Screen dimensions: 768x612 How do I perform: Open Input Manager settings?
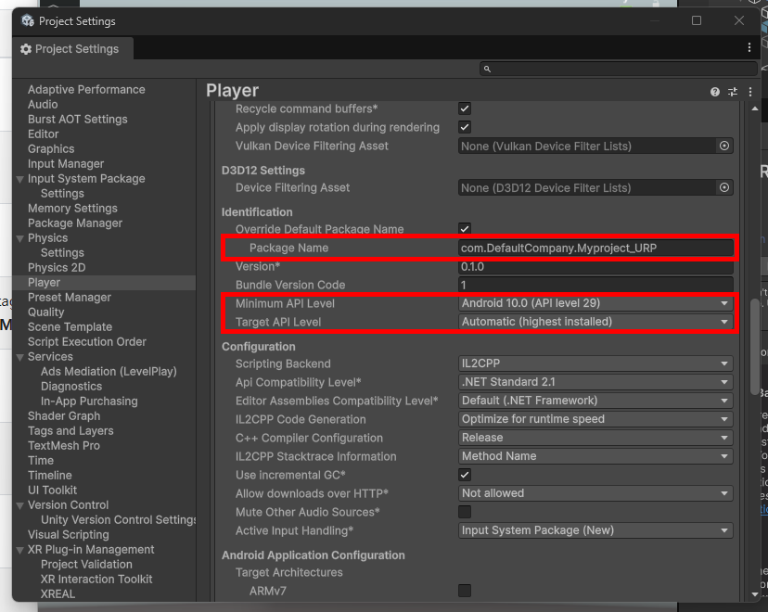point(66,164)
